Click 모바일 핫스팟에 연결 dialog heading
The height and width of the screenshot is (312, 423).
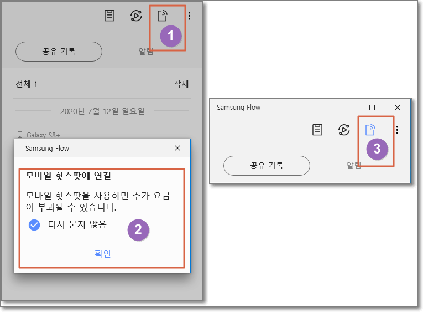click(68, 176)
